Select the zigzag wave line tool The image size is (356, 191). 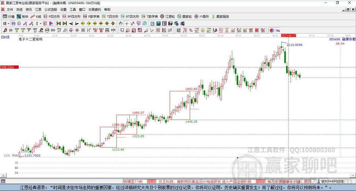(x=152, y=30)
